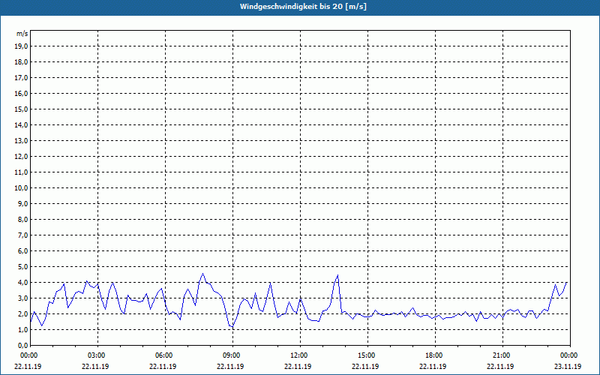Screen dimensions: 600x375
Task: Click the 21:00 time axis label
Action: tap(502, 355)
